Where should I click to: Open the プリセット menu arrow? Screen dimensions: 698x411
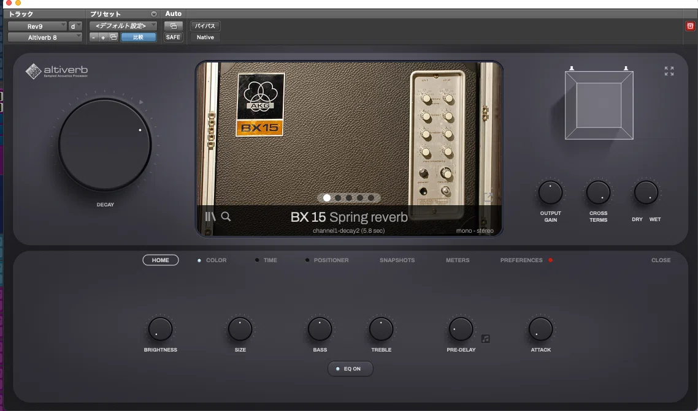[x=153, y=14]
